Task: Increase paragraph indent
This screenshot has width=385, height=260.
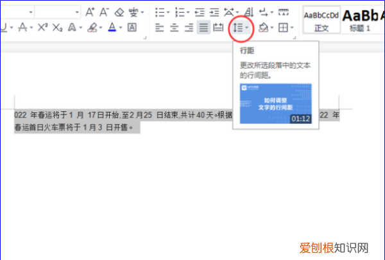Action: point(214,12)
